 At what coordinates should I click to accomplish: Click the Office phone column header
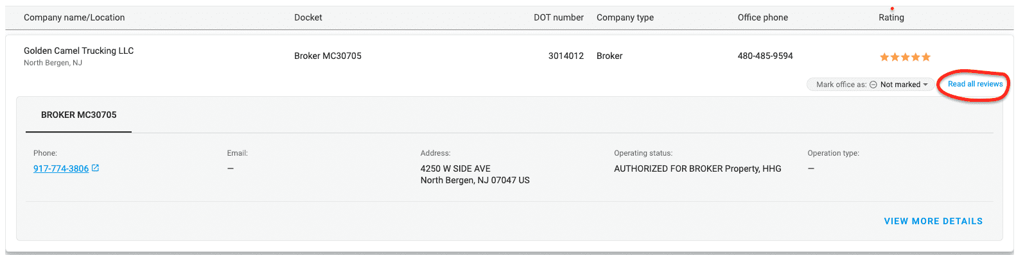tap(762, 17)
